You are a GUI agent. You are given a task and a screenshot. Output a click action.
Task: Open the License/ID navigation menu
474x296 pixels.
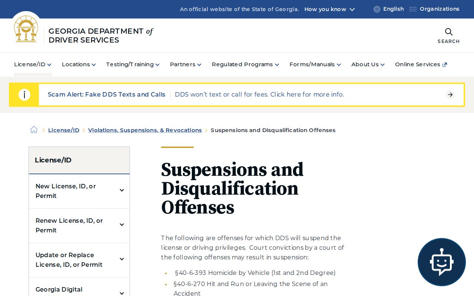pyautogui.click(x=33, y=64)
